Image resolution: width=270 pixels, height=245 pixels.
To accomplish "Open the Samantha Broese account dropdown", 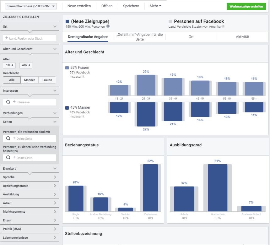I will pyautogui.click(x=31, y=6).
